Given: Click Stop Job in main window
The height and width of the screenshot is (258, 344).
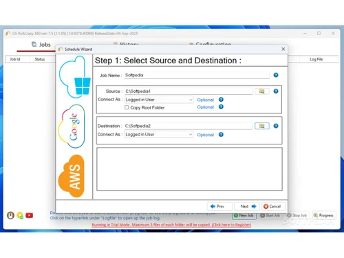Looking at the screenshot, I should pyautogui.click(x=297, y=215).
